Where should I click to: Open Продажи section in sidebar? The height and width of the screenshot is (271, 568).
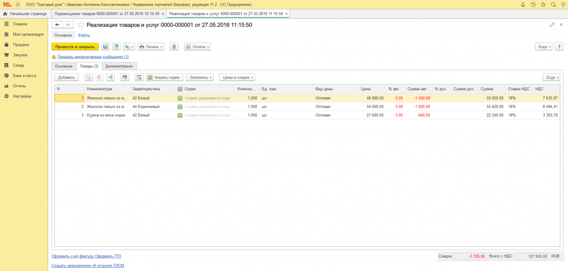(x=21, y=45)
